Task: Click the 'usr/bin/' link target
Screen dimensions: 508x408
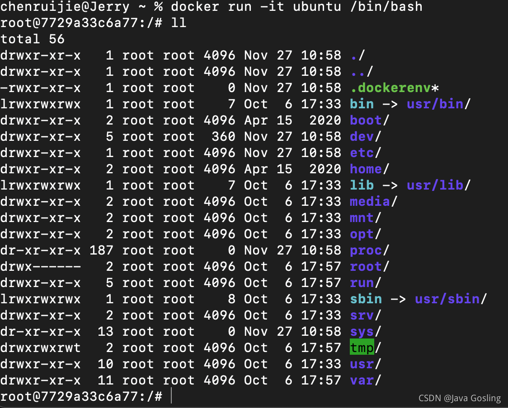Action: tap(439, 104)
